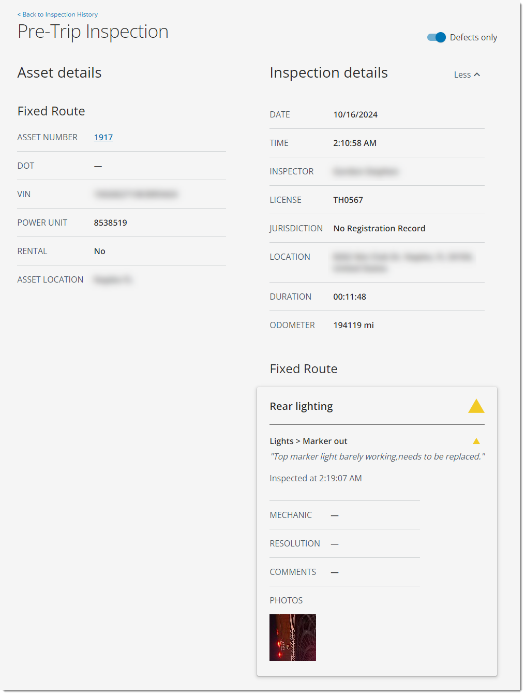
Task: Click the RESOLUTION field label
Action: pyautogui.click(x=295, y=543)
